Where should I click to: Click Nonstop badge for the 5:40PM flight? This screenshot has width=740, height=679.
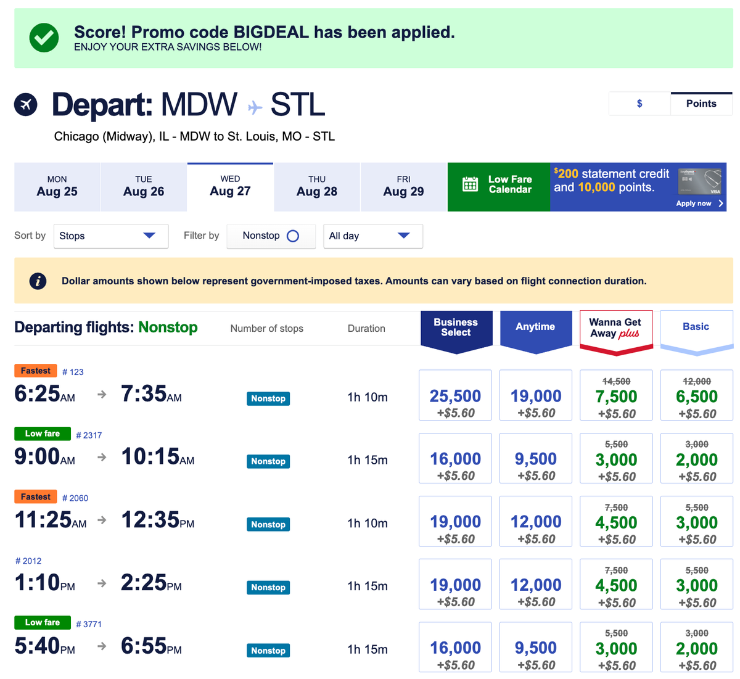[268, 651]
